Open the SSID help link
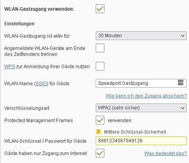 [x=41, y=84]
